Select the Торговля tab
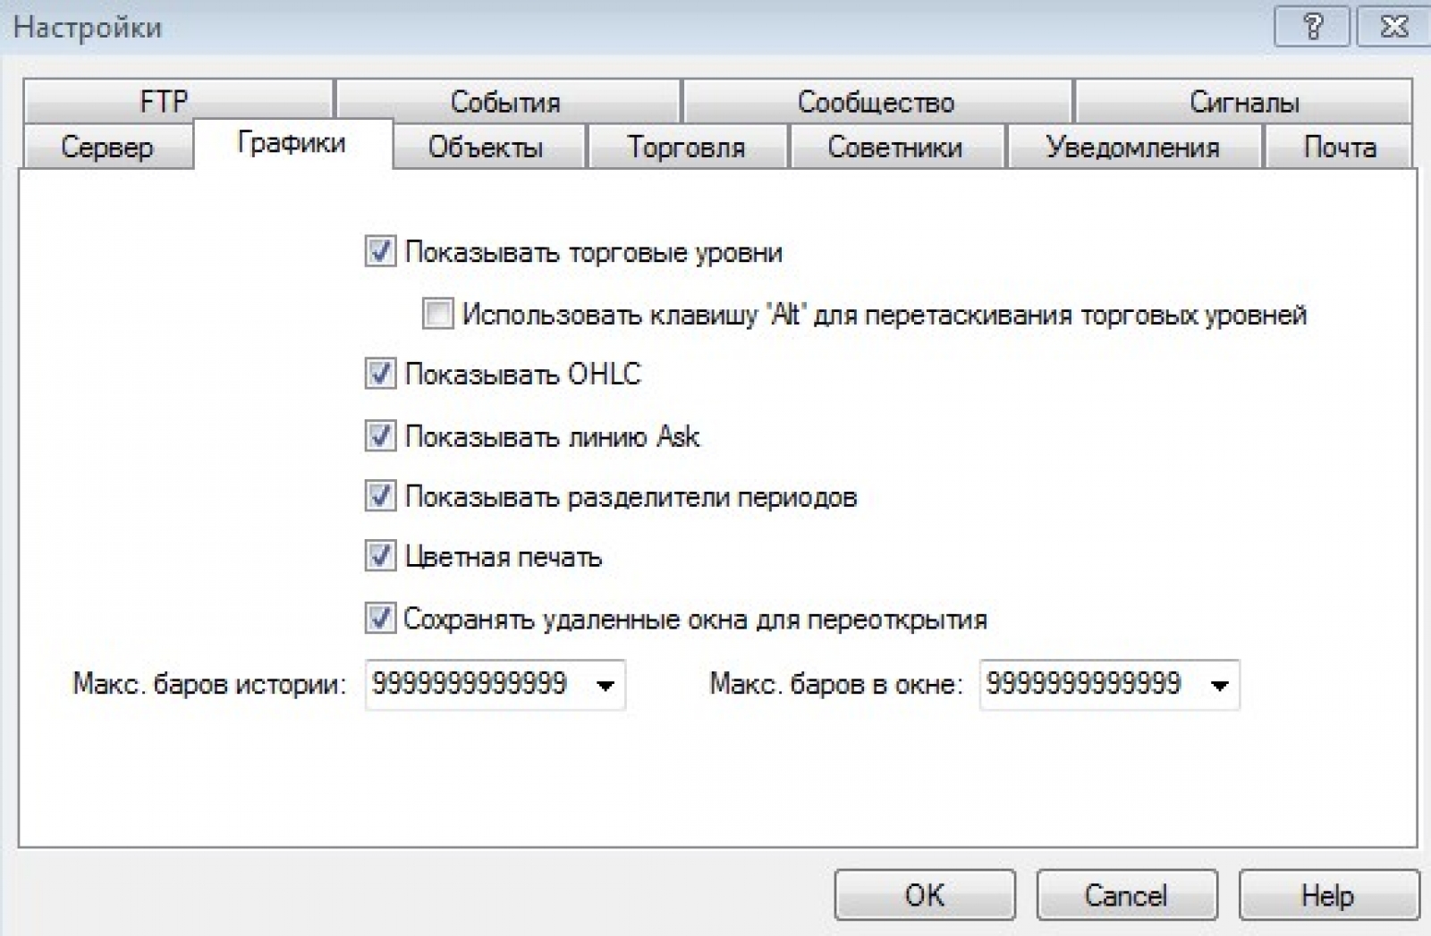This screenshot has width=1431, height=936. [686, 148]
